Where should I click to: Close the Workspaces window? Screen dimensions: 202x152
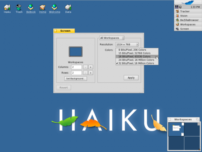[x=170, y=119]
